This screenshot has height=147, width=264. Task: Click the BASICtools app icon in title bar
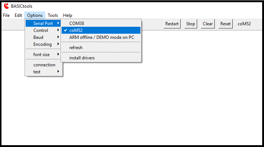click(6, 6)
